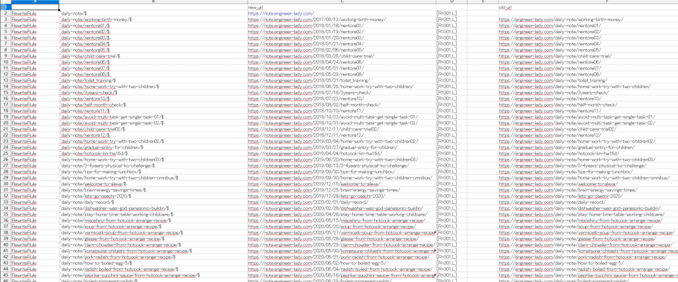Viewport: 678px width, 282px height.
Task: Select the ^daily-note/half-month-check/$ pattern cell
Action: point(153,104)
